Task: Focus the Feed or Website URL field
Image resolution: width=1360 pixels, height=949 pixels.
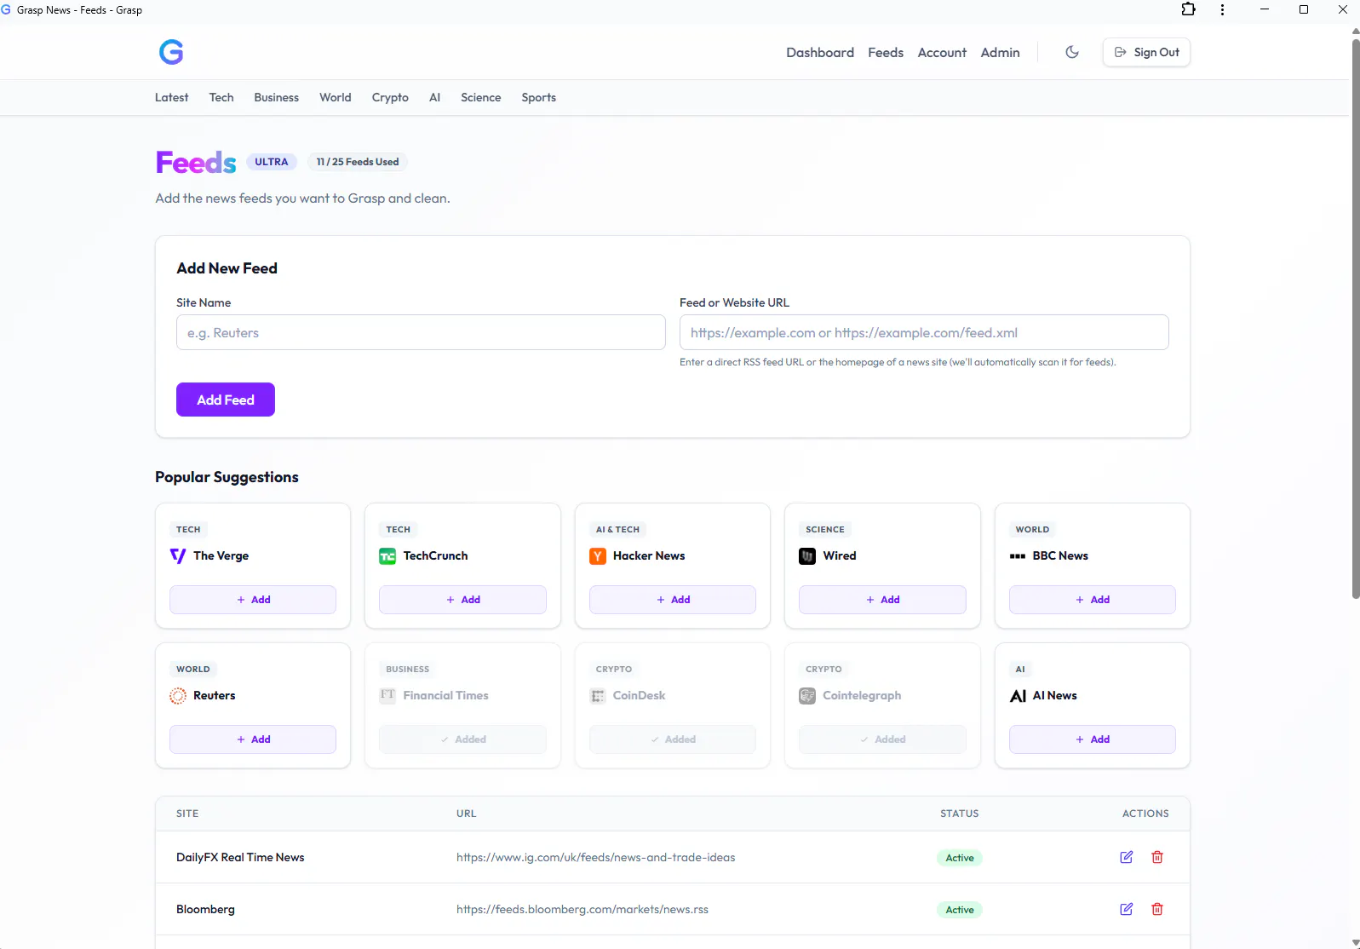Action: click(924, 332)
